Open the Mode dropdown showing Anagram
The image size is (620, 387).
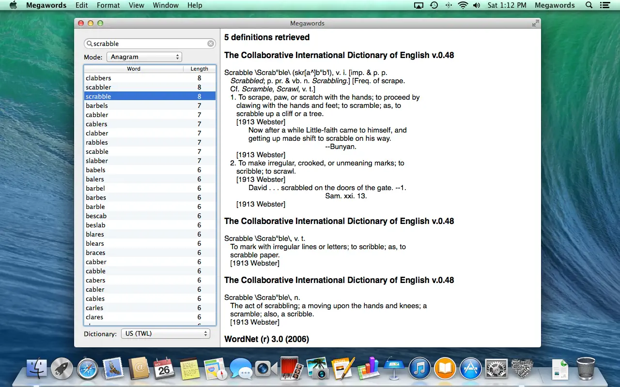(x=144, y=57)
